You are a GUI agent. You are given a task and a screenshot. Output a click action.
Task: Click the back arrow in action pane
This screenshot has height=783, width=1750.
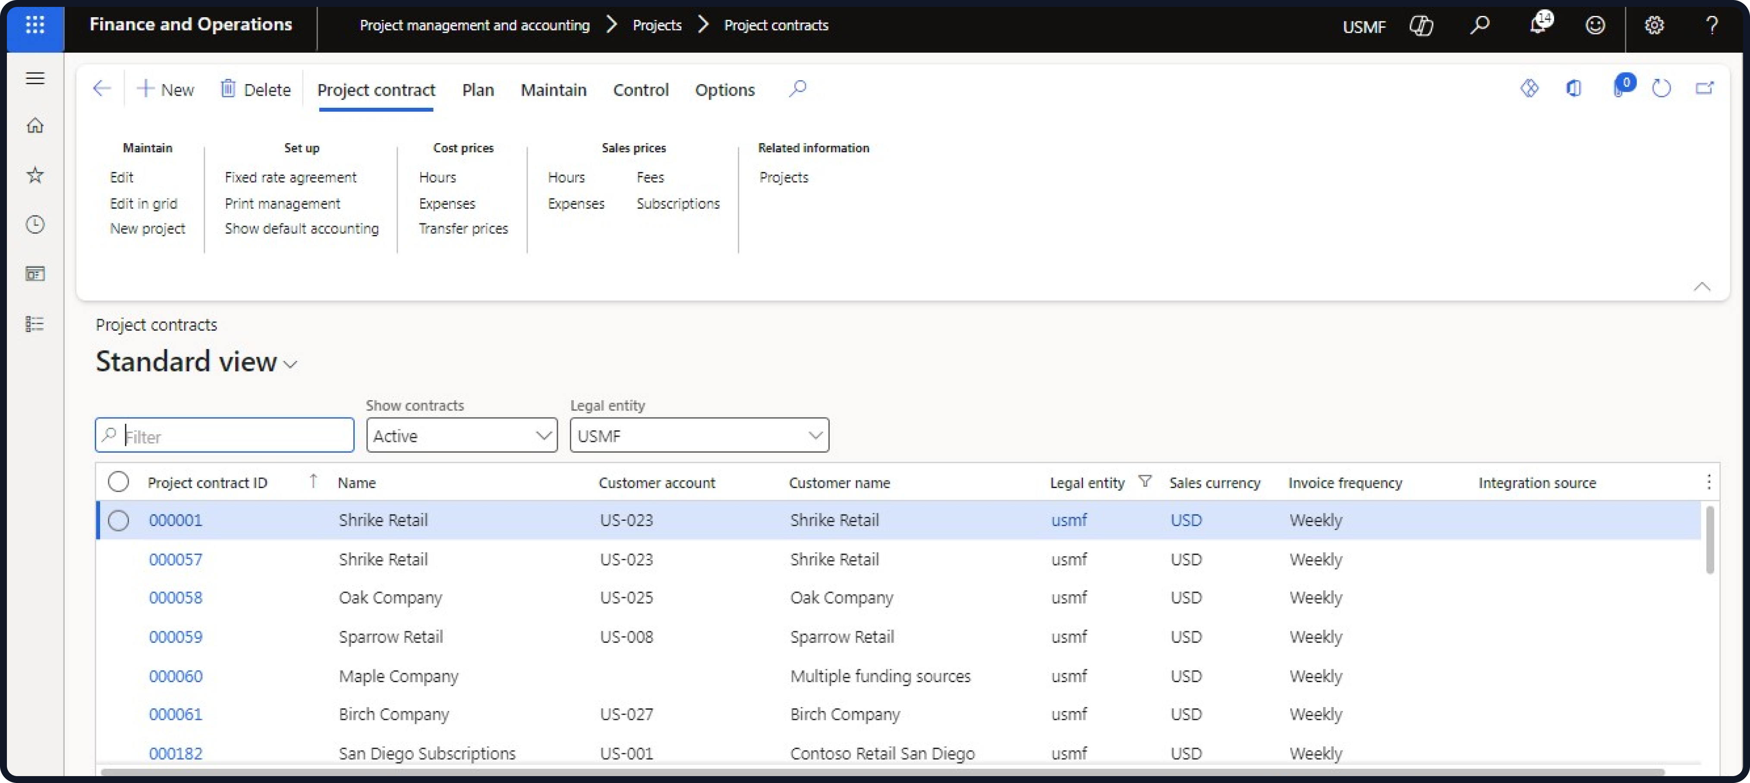(102, 88)
